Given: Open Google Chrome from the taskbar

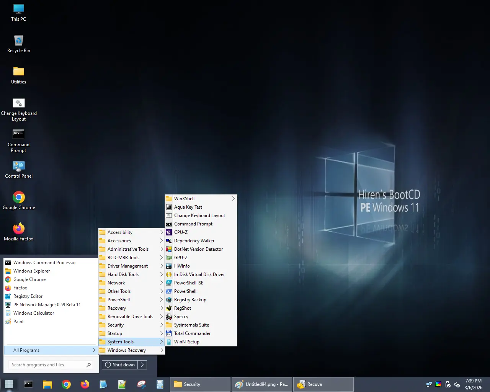Looking at the screenshot, I should 66,384.
